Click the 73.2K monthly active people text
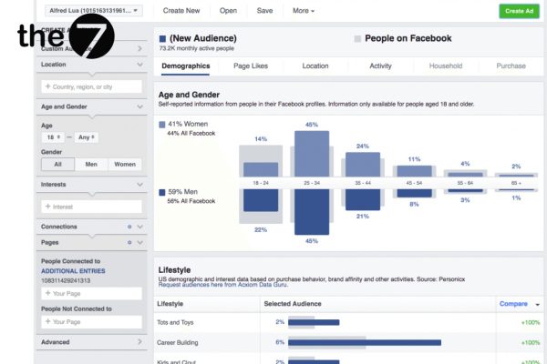Image resolution: width=547 pixels, height=364 pixels. coord(196,48)
